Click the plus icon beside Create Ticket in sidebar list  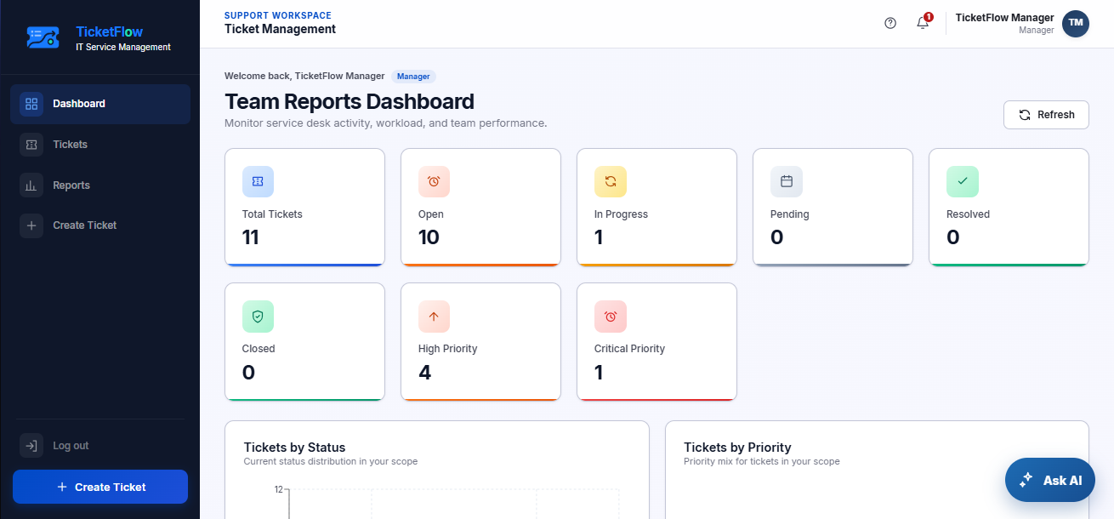pos(31,225)
